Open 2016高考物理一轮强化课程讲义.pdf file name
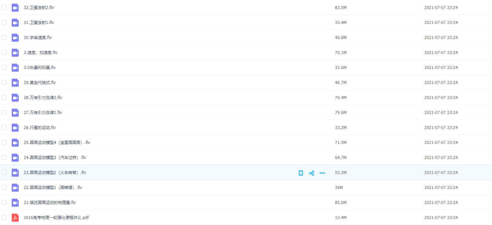Viewport: 492px width, 225px height. (x=56, y=218)
